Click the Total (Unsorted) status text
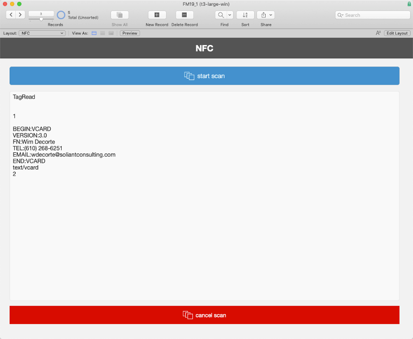Image resolution: width=413 pixels, height=339 pixels. tap(83, 17)
